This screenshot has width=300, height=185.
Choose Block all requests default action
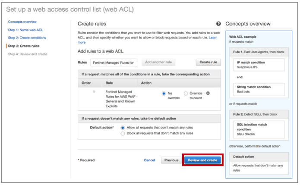point(123,133)
